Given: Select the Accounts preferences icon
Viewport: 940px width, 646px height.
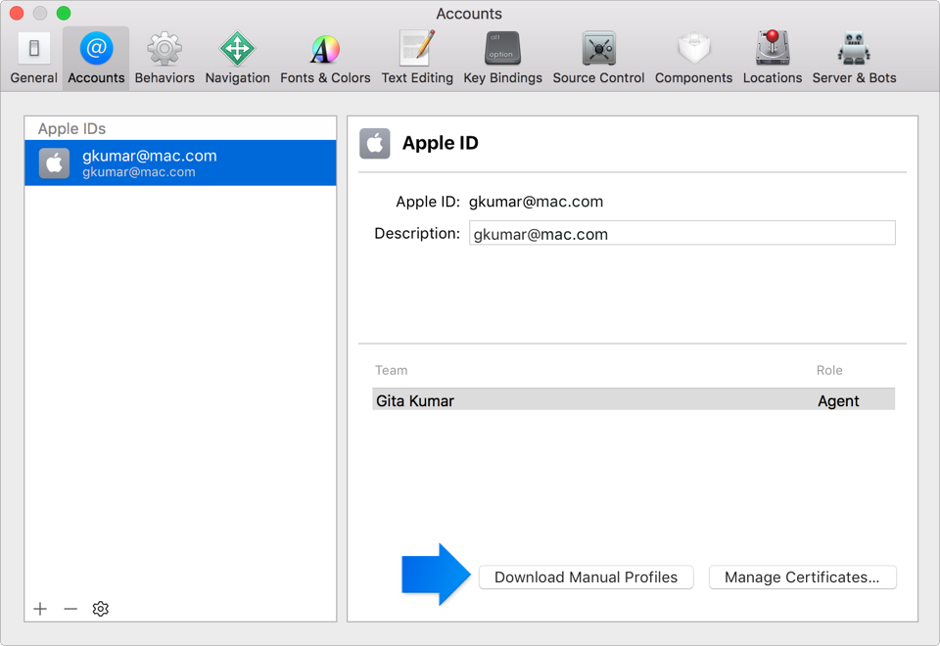Looking at the screenshot, I should pyautogui.click(x=96, y=58).
